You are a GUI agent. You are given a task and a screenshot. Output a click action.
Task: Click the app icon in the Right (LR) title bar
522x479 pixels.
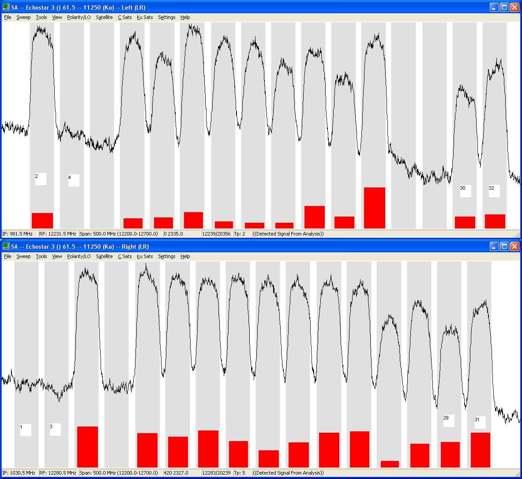tap(6, 247)
